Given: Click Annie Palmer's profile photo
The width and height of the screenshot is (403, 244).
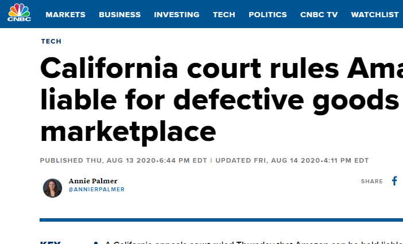Looking at the screenshot, I should pyautogui.click(x=52, y=188).
